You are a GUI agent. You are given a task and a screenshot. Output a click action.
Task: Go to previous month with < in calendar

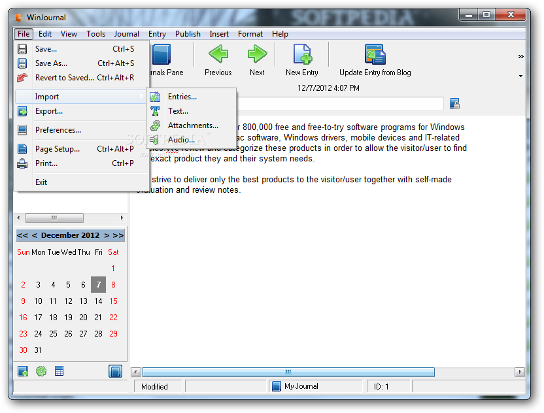(x=35, y=235)
